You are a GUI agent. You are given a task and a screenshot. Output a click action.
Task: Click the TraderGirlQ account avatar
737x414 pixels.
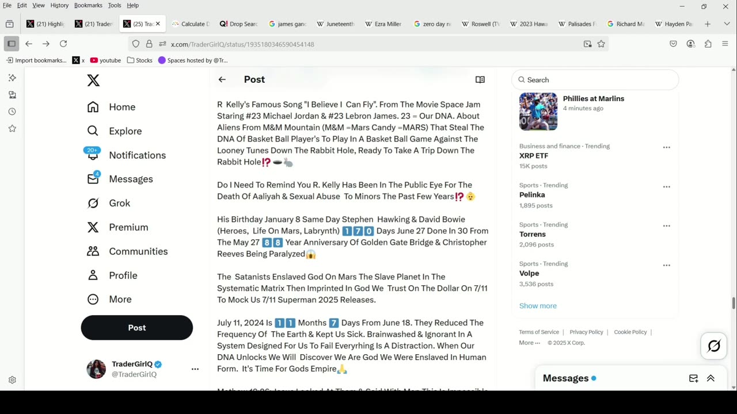click(x=96, y=369)
